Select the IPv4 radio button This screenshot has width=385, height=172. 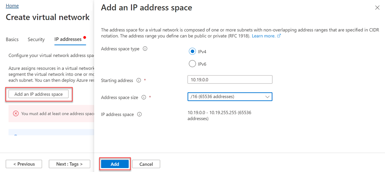pos(192,52)
